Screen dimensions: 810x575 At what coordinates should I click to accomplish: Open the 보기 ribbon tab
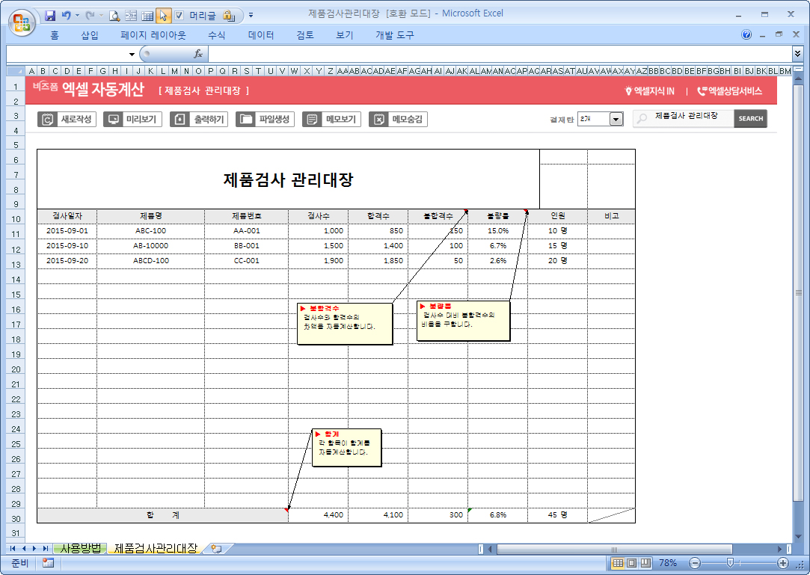click(345, 35)
